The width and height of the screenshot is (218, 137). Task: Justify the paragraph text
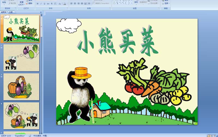(82, 4)
